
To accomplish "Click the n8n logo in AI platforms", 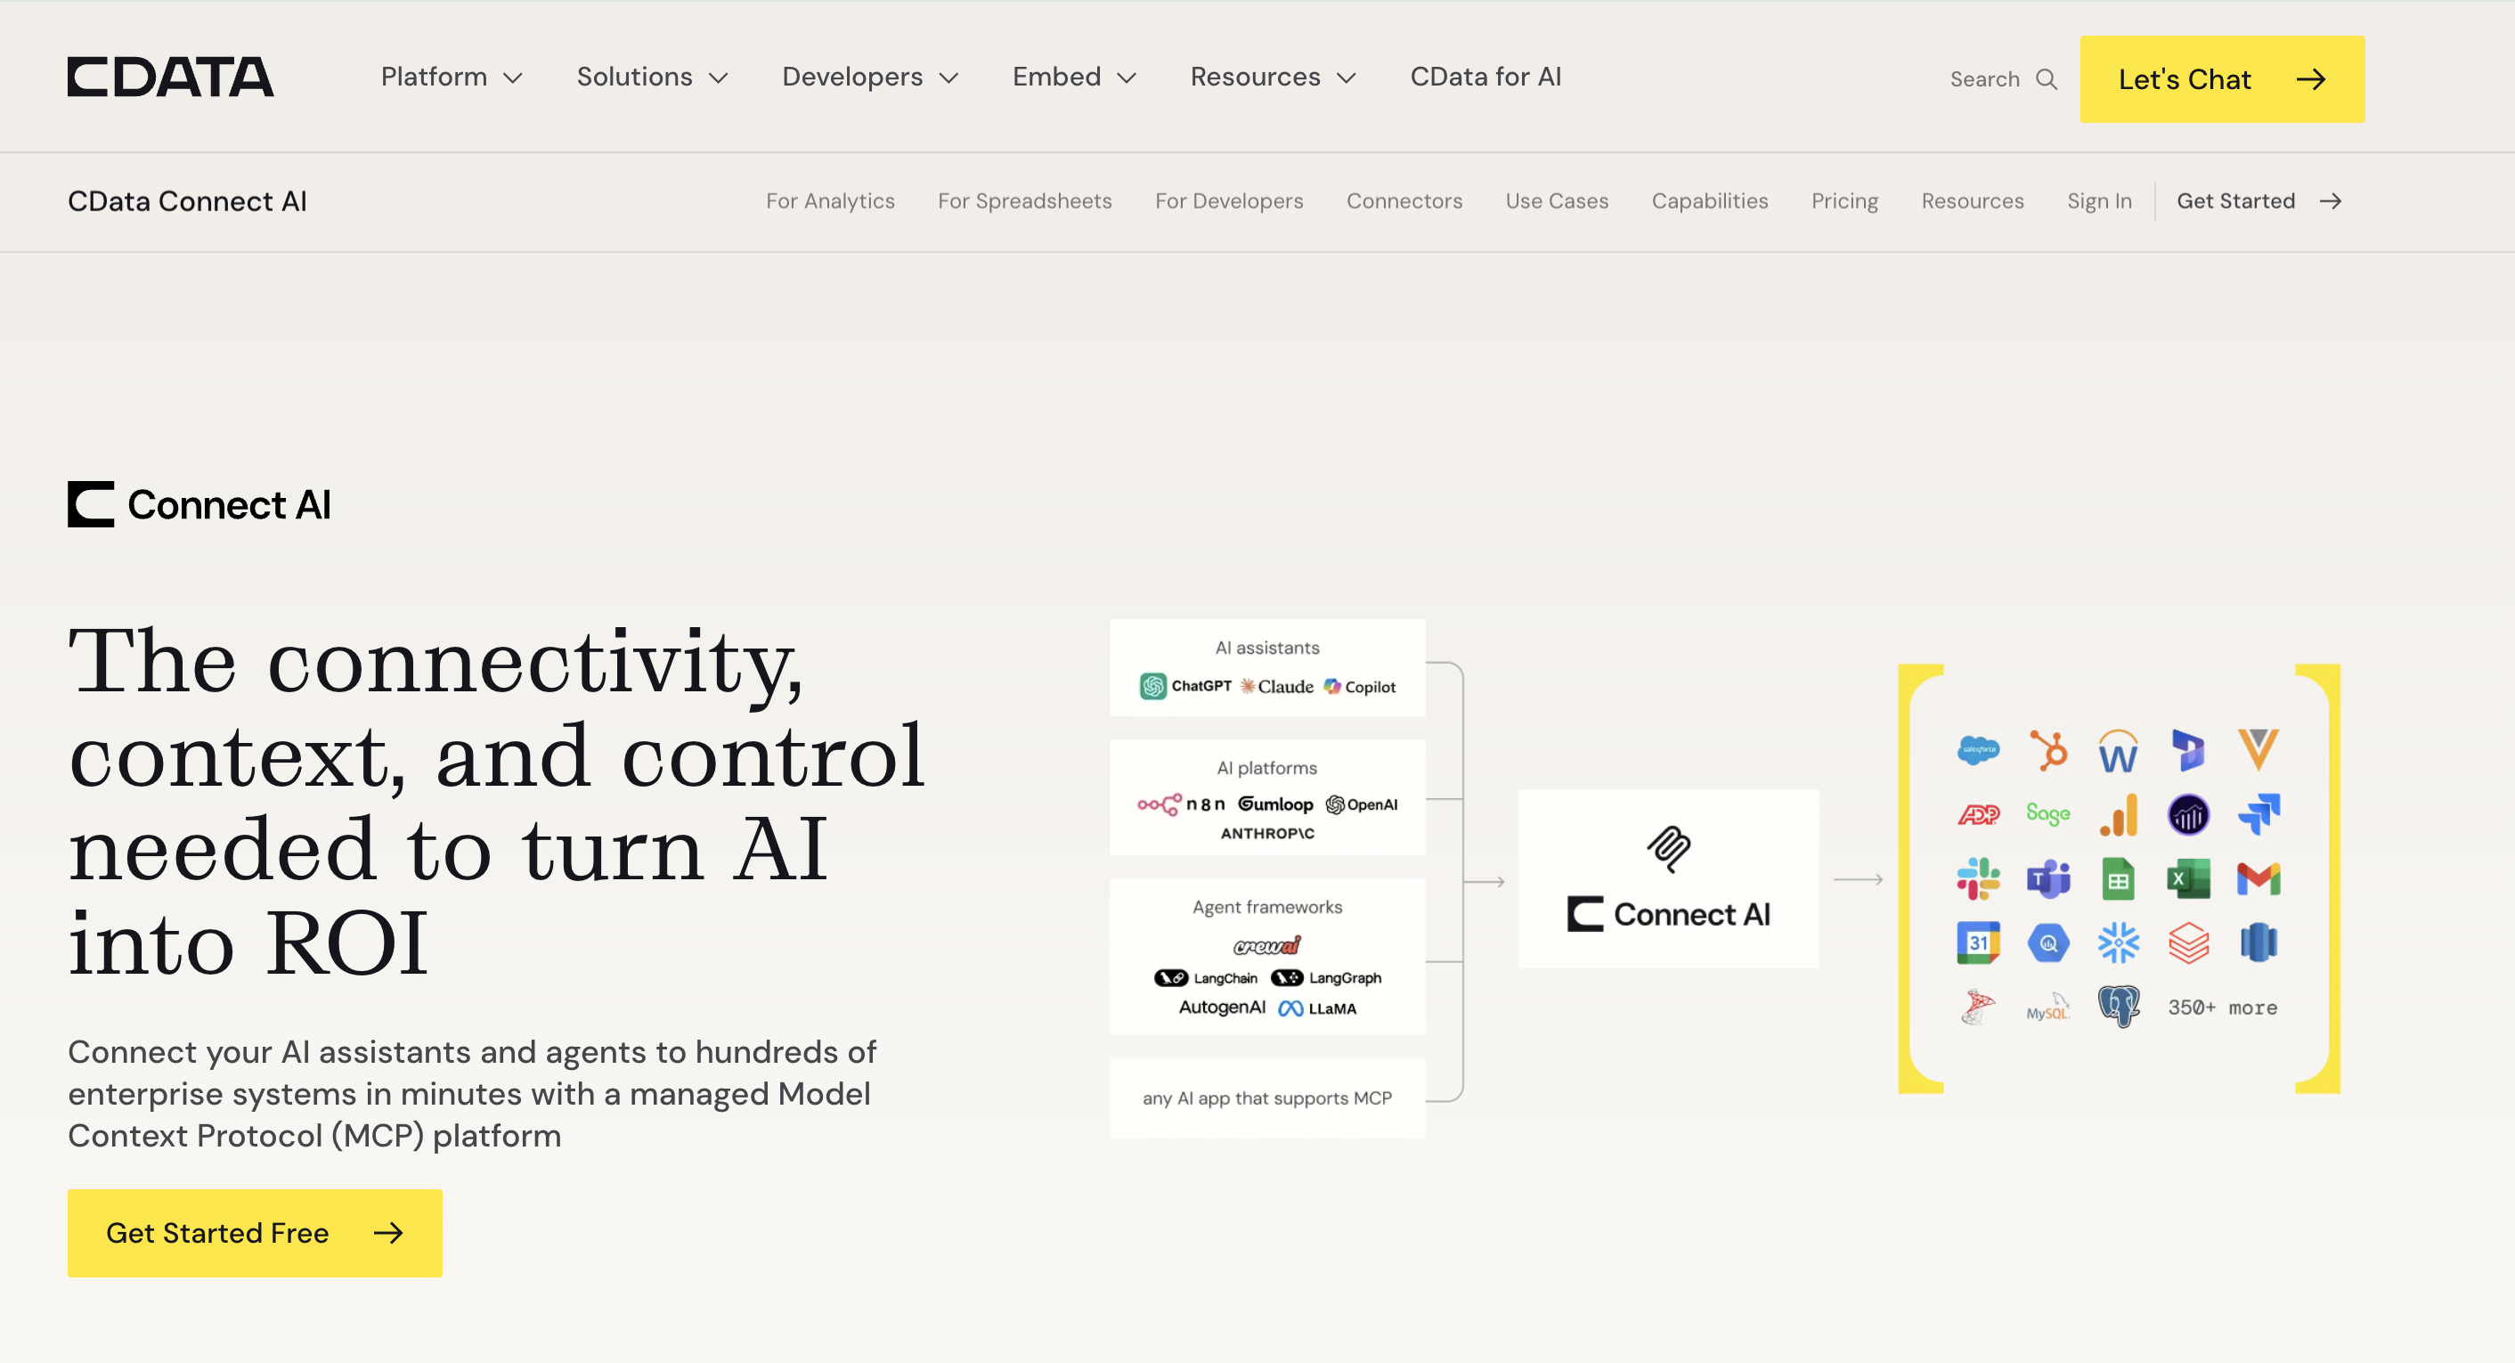I will (1181, 804).
